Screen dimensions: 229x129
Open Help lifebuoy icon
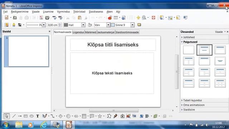154,18
